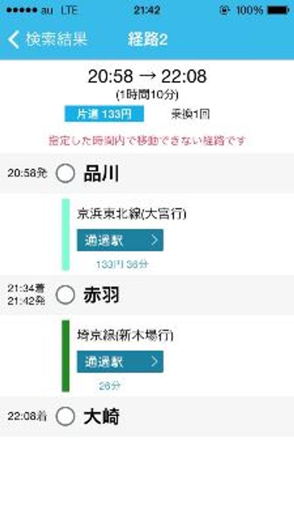The image size is (294, 523).
Task: Expand 通過駅 list for 埼京線(新木場行)
Action: pos(119,361)
